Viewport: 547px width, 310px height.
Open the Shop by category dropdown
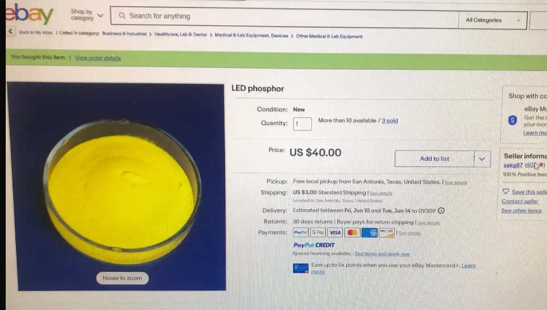[x=87, y=15]
